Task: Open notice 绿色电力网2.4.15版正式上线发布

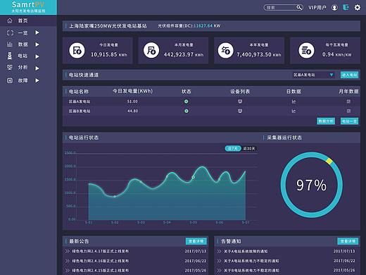Action: click(101, 270)
